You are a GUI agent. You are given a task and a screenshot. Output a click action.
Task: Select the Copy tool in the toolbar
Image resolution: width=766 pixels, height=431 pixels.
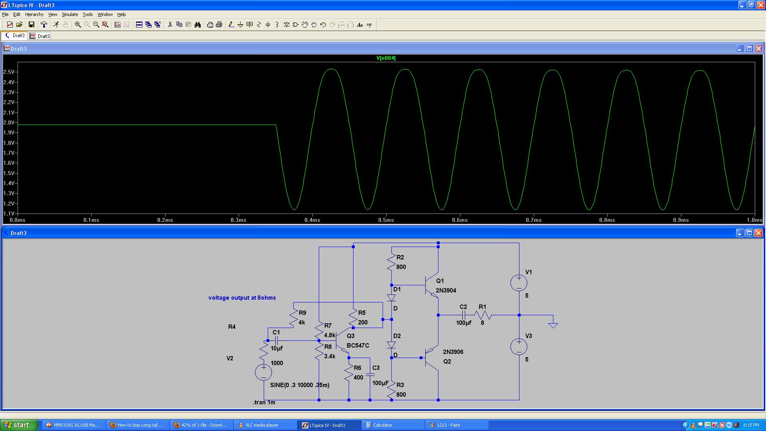click(179, 25)
